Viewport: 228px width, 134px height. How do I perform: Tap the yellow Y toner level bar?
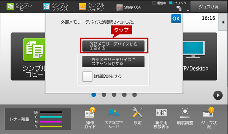coord(51,126)
